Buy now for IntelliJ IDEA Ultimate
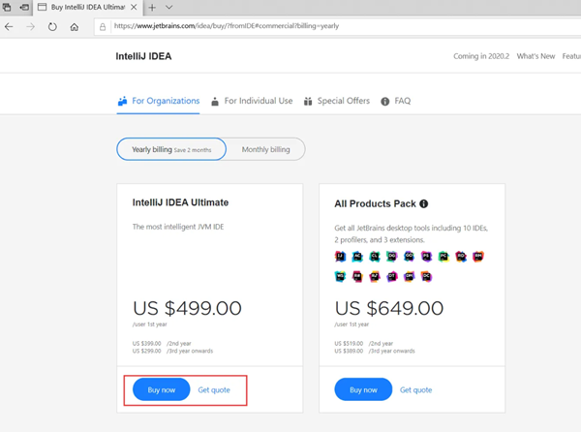 161,389
